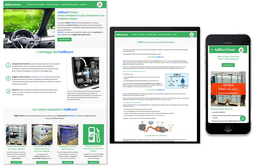
Task: Expand the COS'È L'ADBLUE dropdown in desktop menu
Action: pyautogui.click(x=40, y=5)
